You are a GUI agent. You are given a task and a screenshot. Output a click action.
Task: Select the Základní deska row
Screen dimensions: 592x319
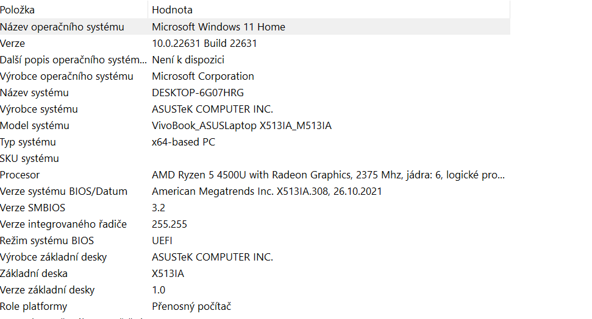click(x=255, y=273)
